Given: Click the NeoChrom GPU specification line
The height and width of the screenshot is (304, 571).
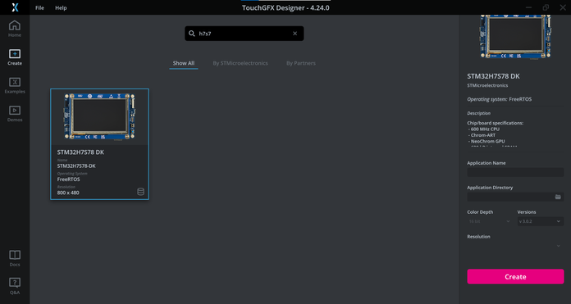Looking at the screenshot, I should 486,141.
